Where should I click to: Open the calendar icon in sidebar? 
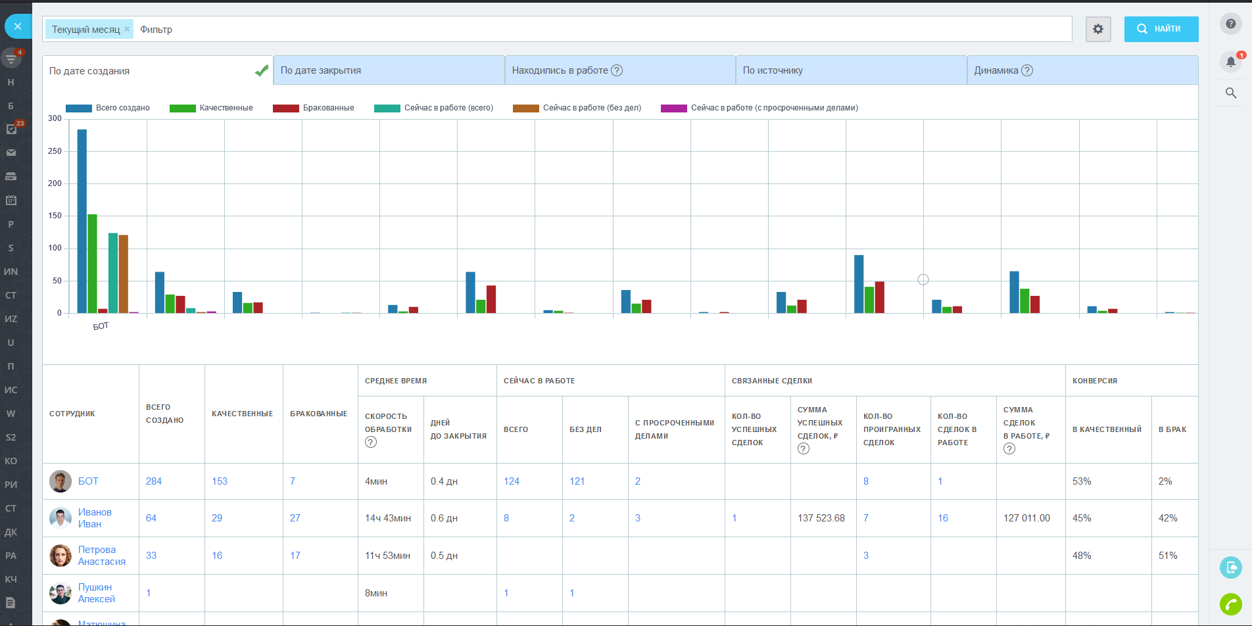pos(11,200)
